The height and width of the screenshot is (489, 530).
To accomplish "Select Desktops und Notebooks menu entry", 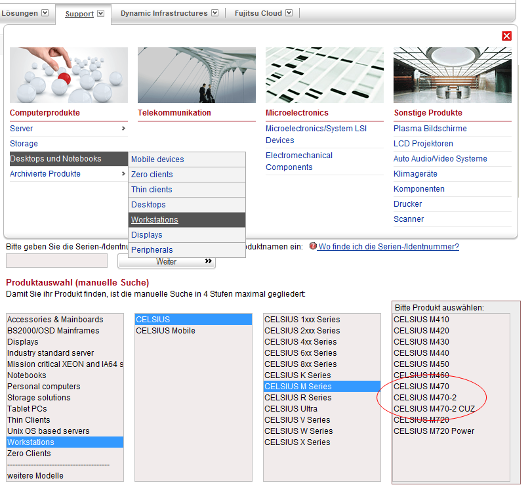I will (x=69, y=159).
